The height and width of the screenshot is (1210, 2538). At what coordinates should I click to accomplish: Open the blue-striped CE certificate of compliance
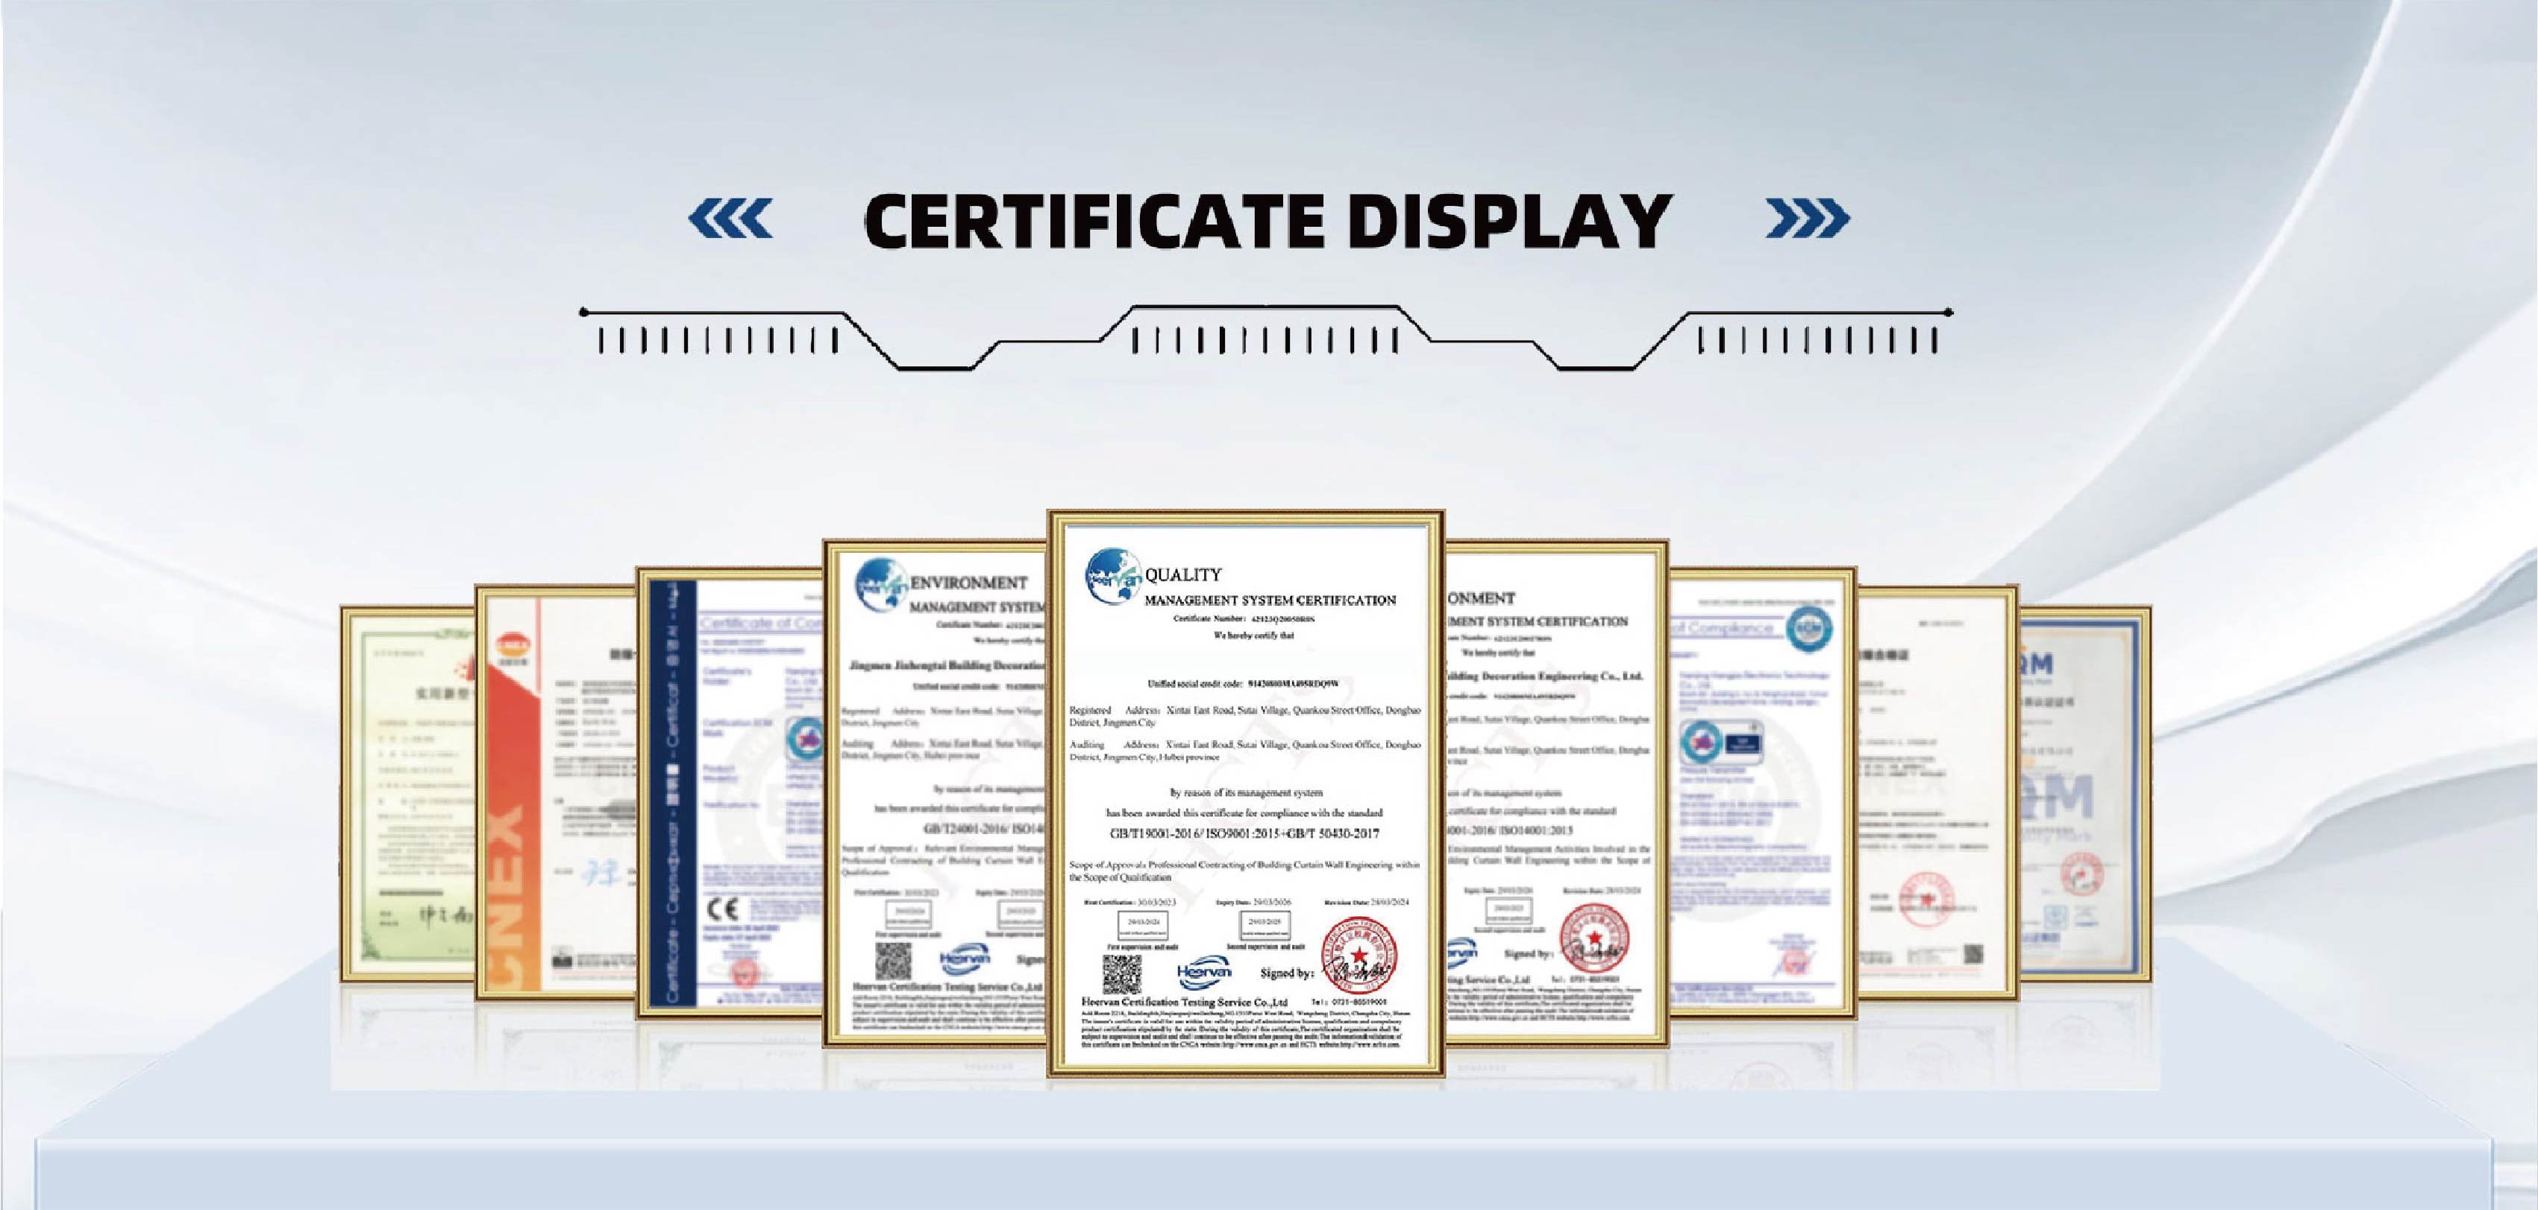729,793
